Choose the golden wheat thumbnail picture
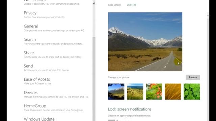The height and width of the screenshot is (121, 216). click(x=173, y=91)
